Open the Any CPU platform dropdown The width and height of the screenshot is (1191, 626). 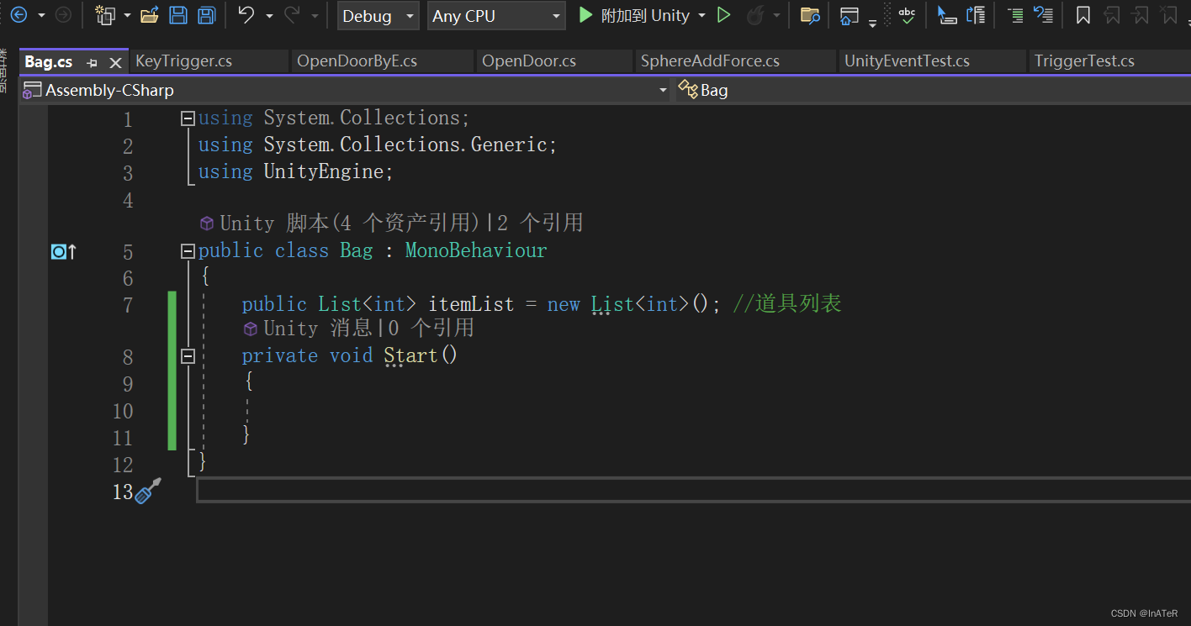[496, 15]
